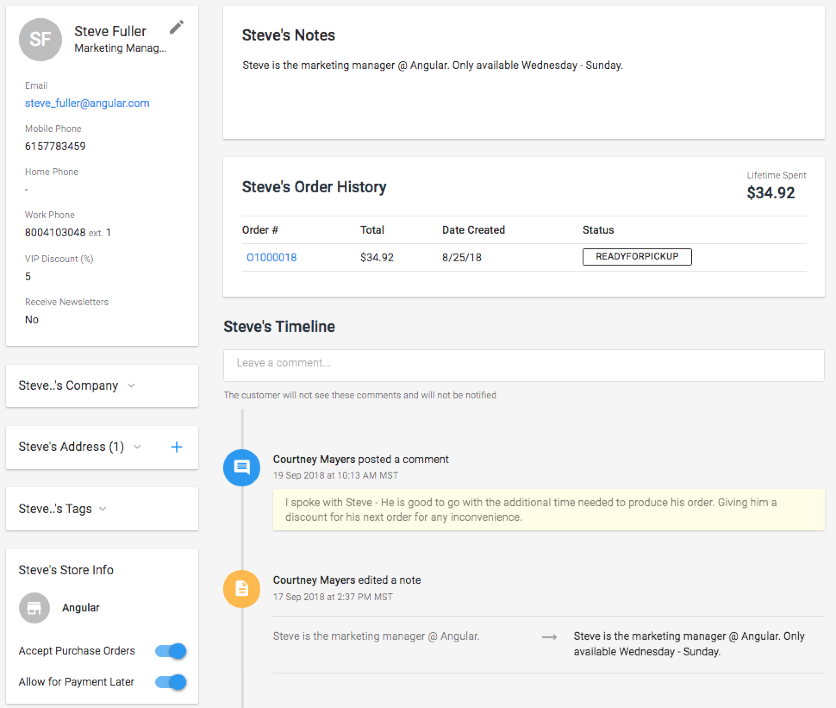Click Courtney Mayers' yellow comment box
Screen dimensions: 836x708
click(548, 509)
